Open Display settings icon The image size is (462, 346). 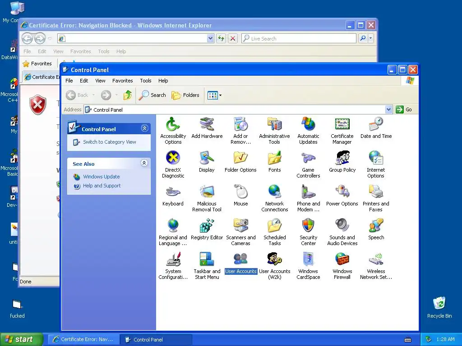(207, 162)
